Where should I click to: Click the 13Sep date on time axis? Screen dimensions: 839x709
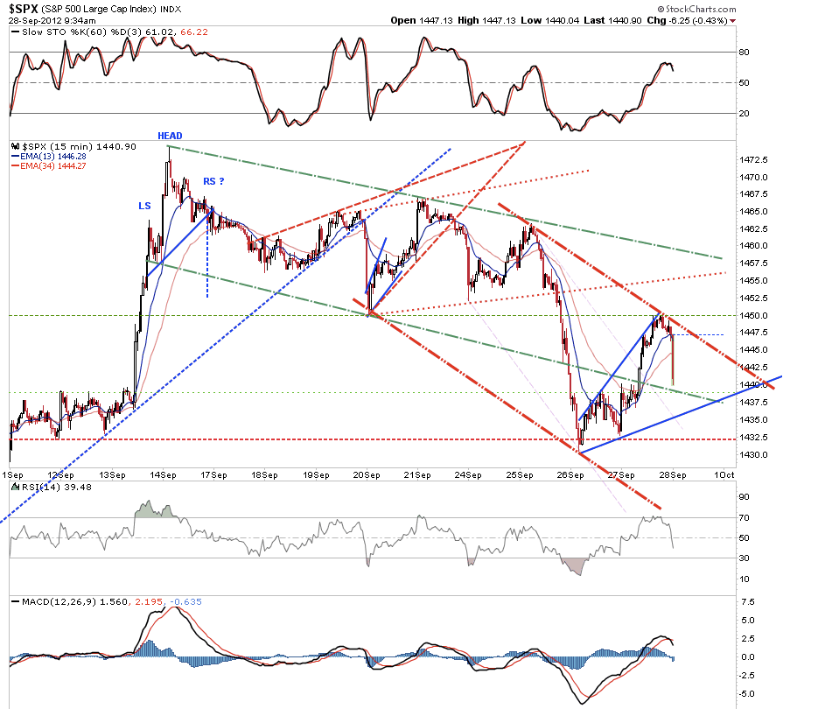coord(112,475)
